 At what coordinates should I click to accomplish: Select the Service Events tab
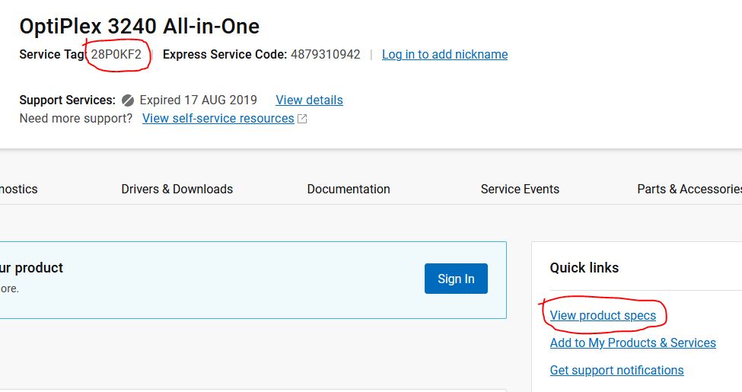coord(520,189)
